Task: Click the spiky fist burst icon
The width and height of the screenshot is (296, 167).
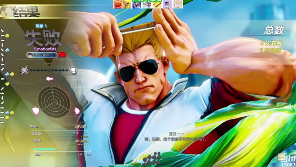Action: coord(24,70)
